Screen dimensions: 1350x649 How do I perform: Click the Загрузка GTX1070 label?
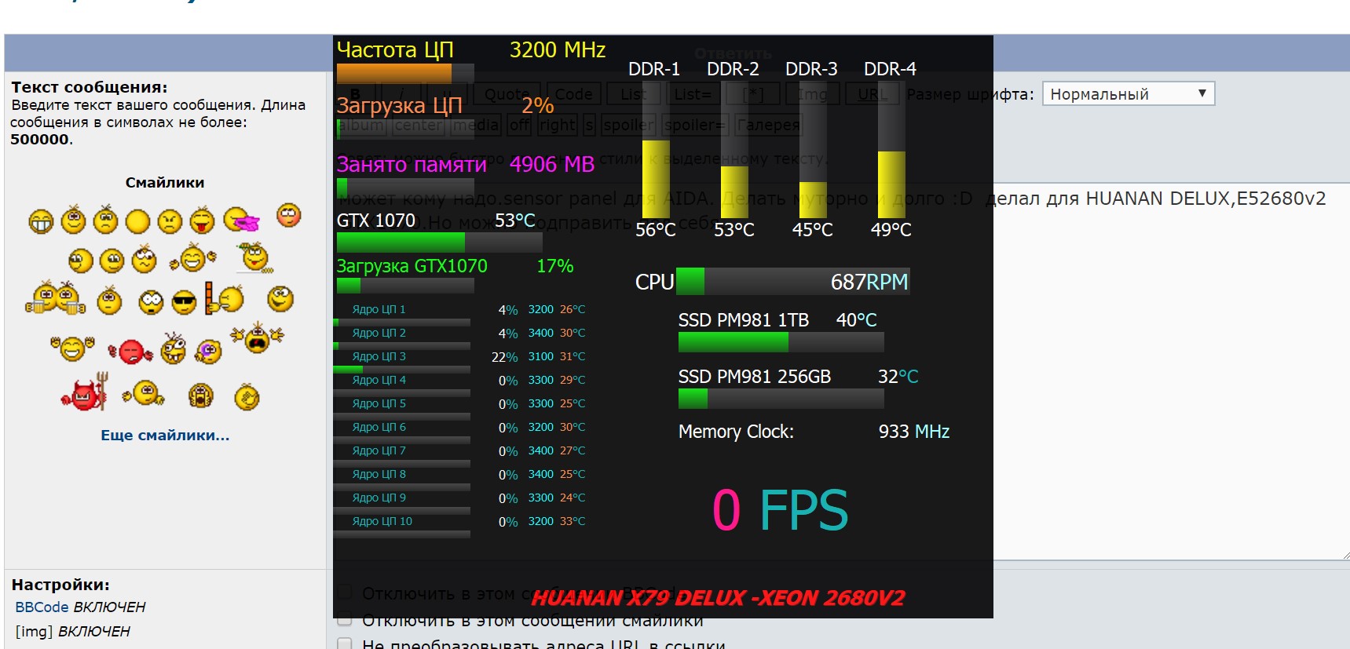click(x=412, y=266)
